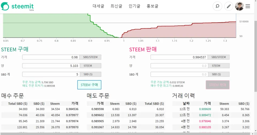The height and width of the screenshot is (135, 257).
Task: Click trade history price 0.979846
Action: (x=205, y=121)
